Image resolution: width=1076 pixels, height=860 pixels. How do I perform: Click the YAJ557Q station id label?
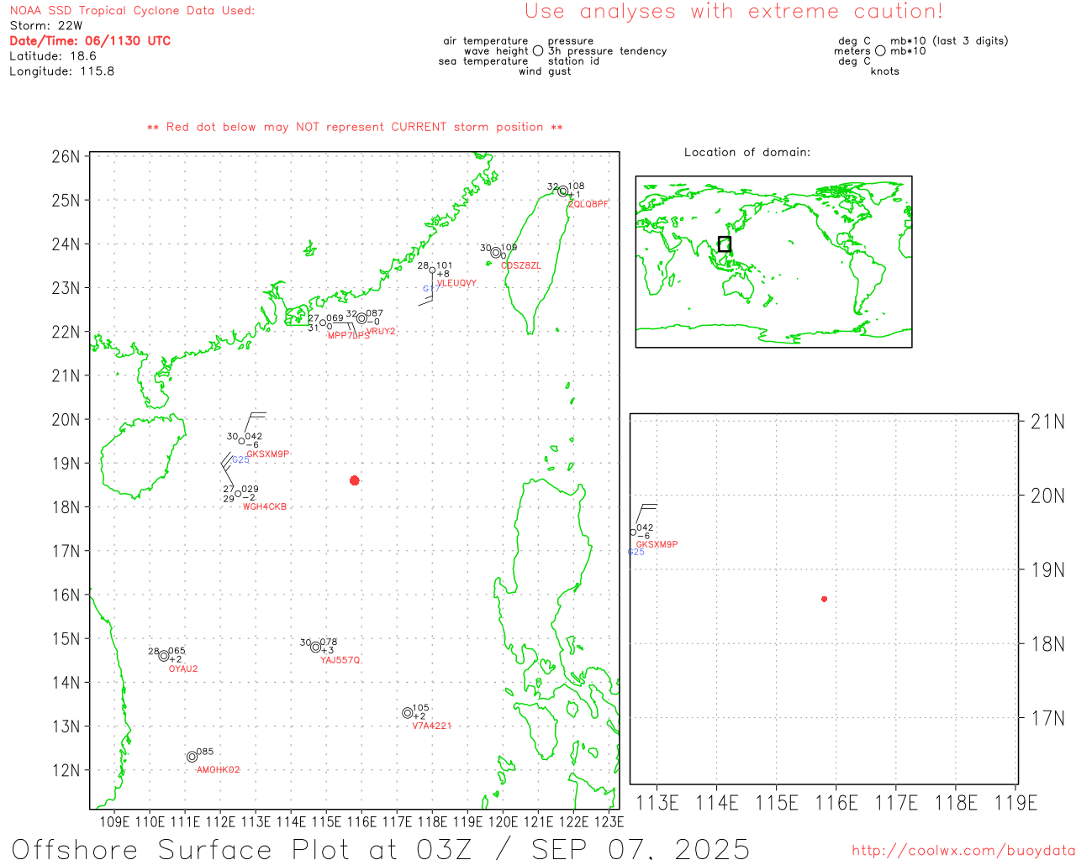340,660
